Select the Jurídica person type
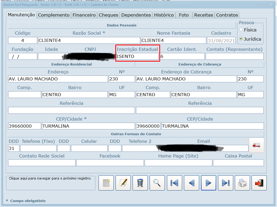This screenshot has width=277, height=207. pos(241,39)
